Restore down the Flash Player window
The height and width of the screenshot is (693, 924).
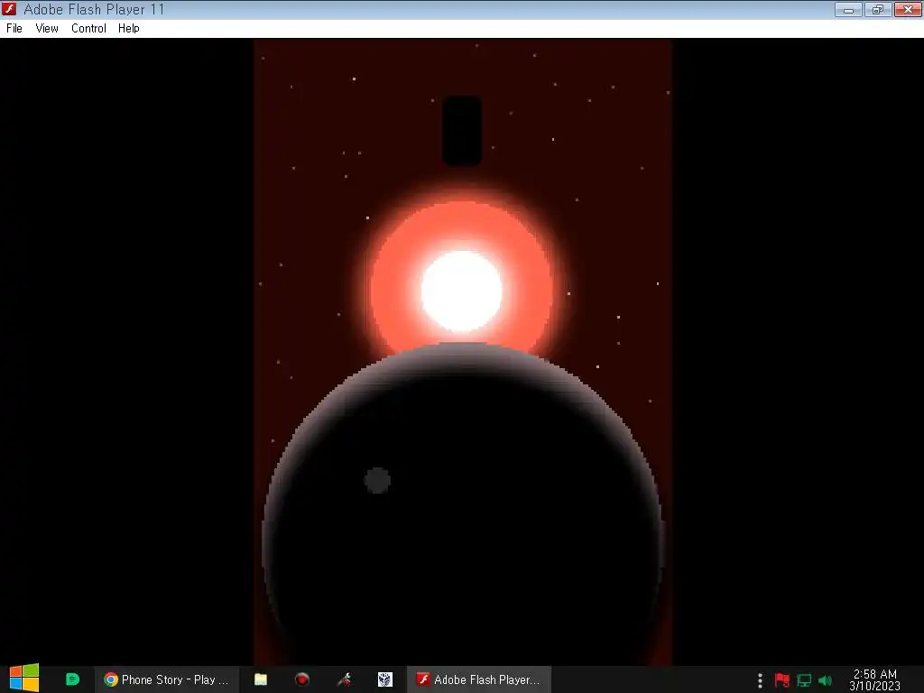click(x=877, y=9)
